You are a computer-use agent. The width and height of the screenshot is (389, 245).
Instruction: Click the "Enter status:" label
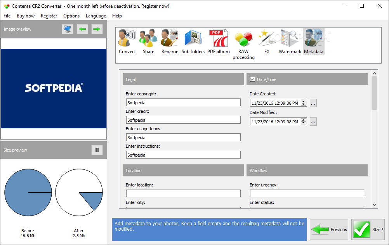click(262, 202)
